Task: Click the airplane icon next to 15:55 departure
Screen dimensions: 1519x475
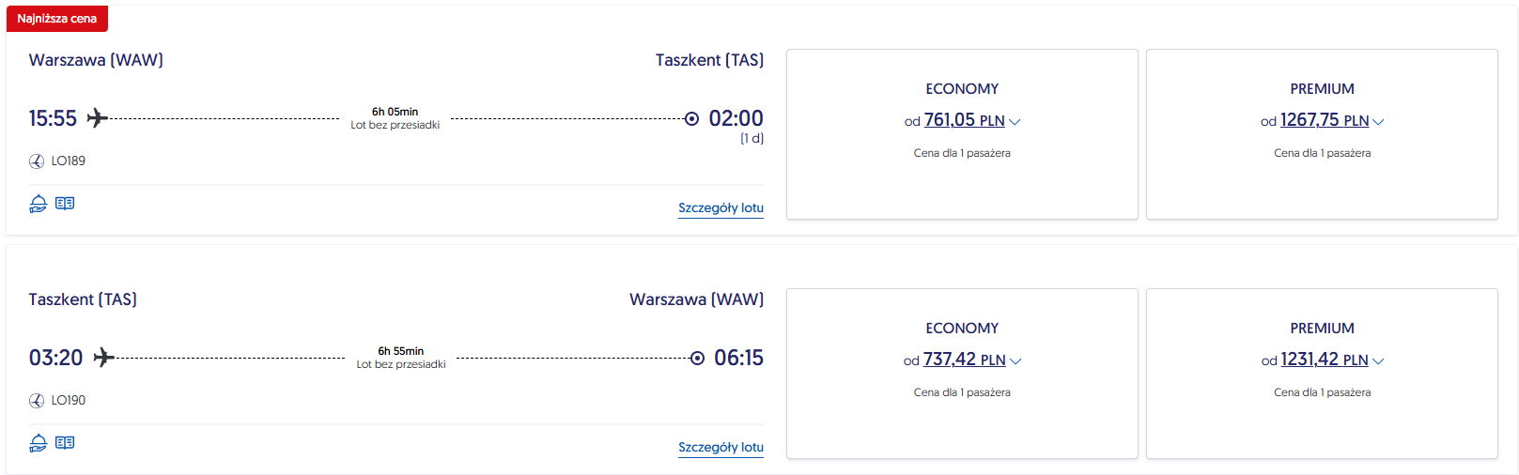Action: [x=97, y=118]
